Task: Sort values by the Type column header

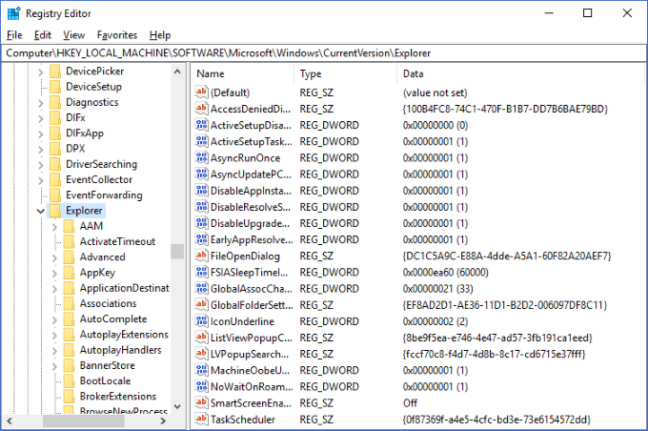Action: click(346, 74)
